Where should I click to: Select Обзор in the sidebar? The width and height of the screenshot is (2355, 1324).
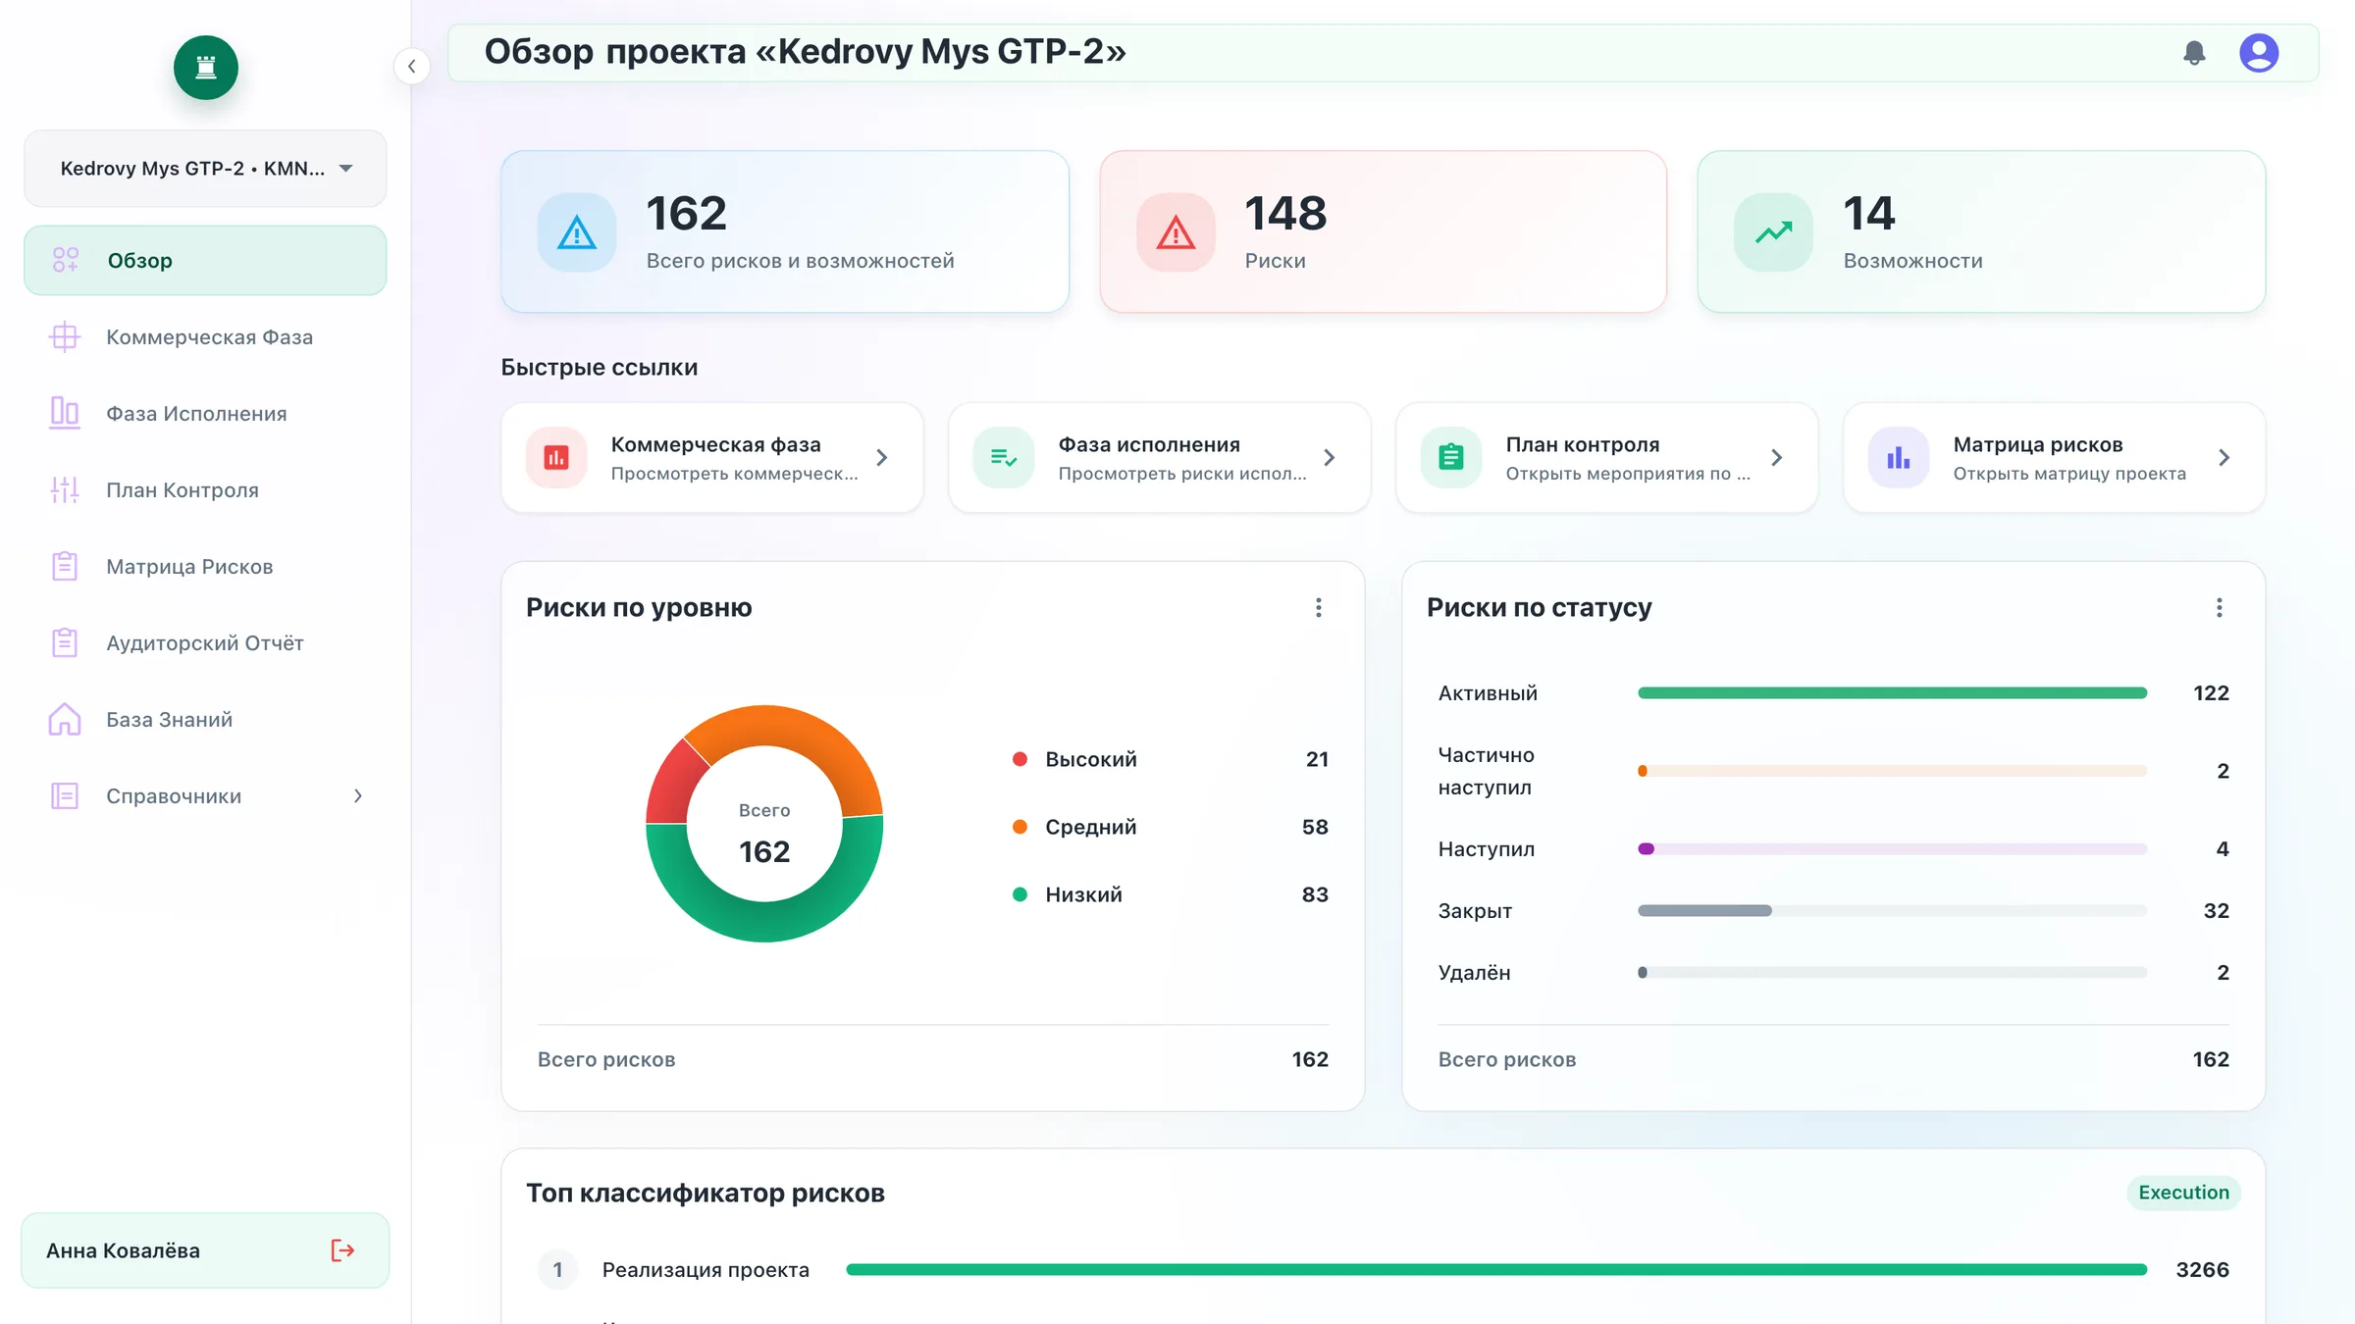click(205, 261)
